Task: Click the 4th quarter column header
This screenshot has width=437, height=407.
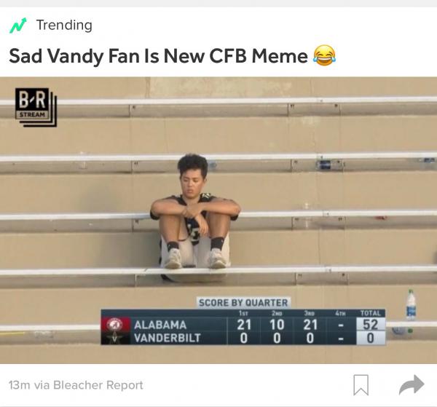Action: tap(340, 313)
